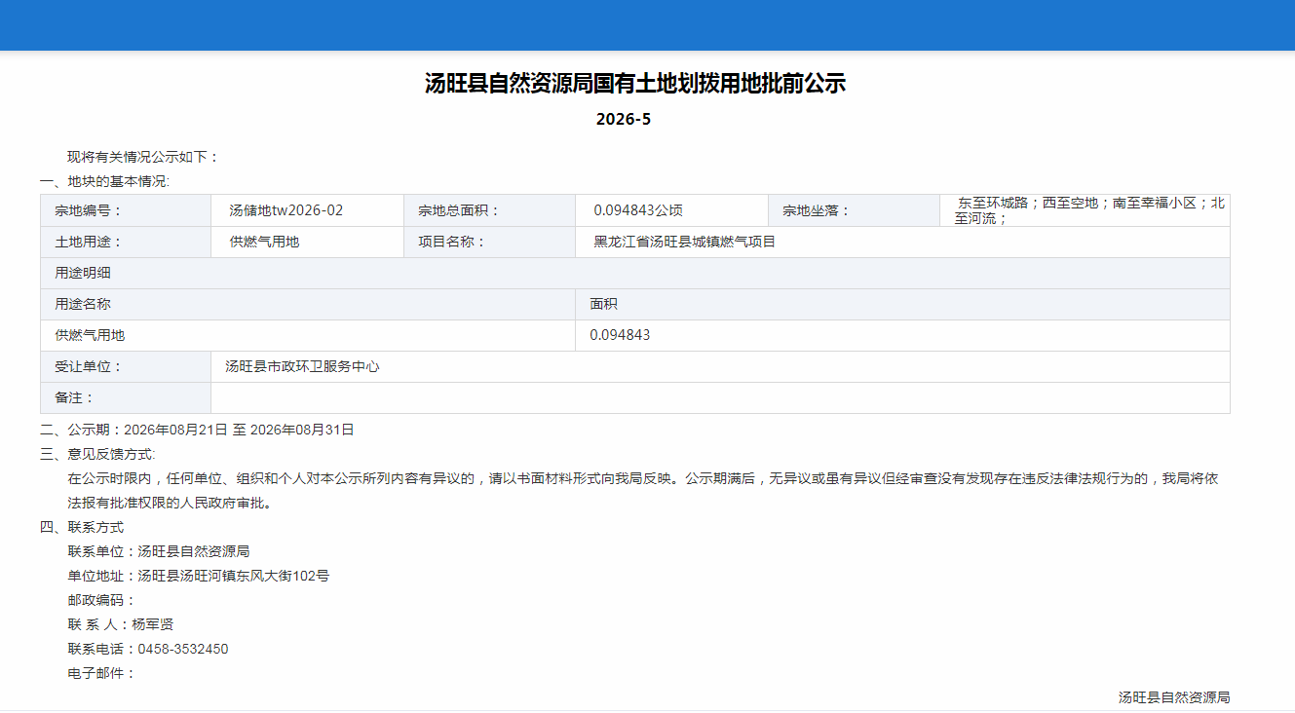Screen dimensions: 1295x713
Task: Click the 宗地编号 label cell
Action: click(126, 210)
